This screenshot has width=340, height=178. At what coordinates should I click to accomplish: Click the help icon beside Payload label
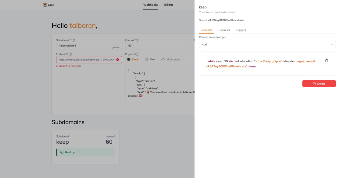(x=137, y=54)
